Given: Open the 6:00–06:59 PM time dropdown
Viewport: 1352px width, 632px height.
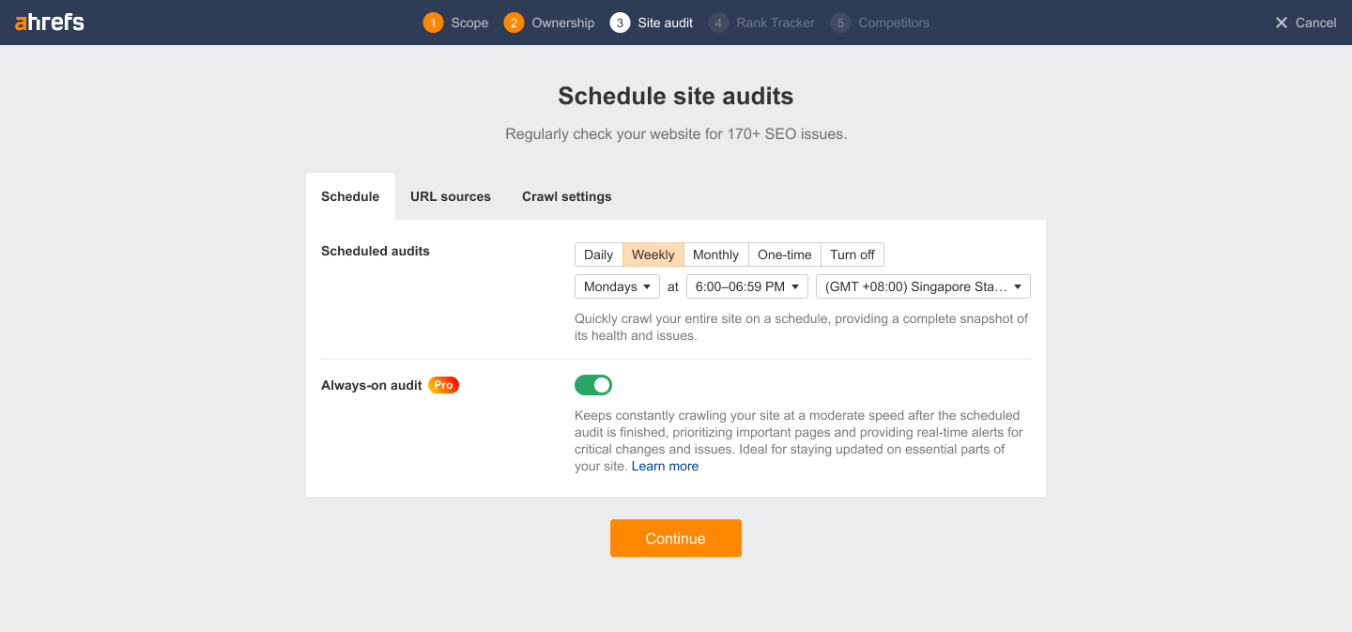Looking at the screenshot, I should tap(746, 286).
